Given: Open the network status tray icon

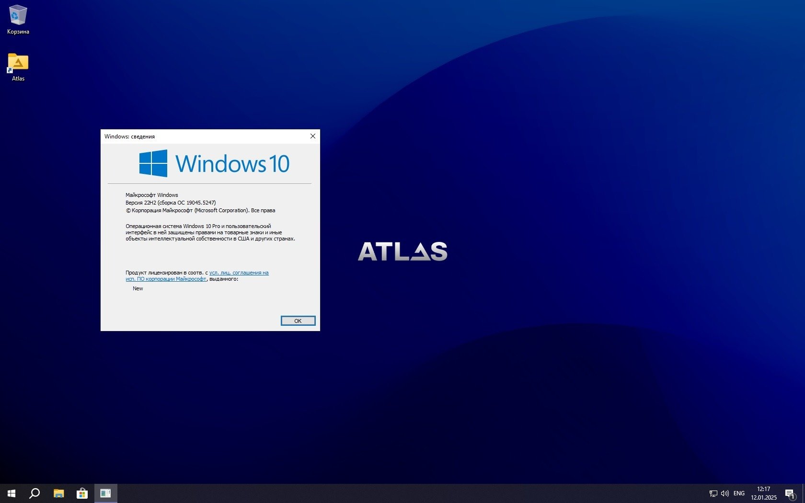Looking at the screenshot, I should click(x=713, y=493).
